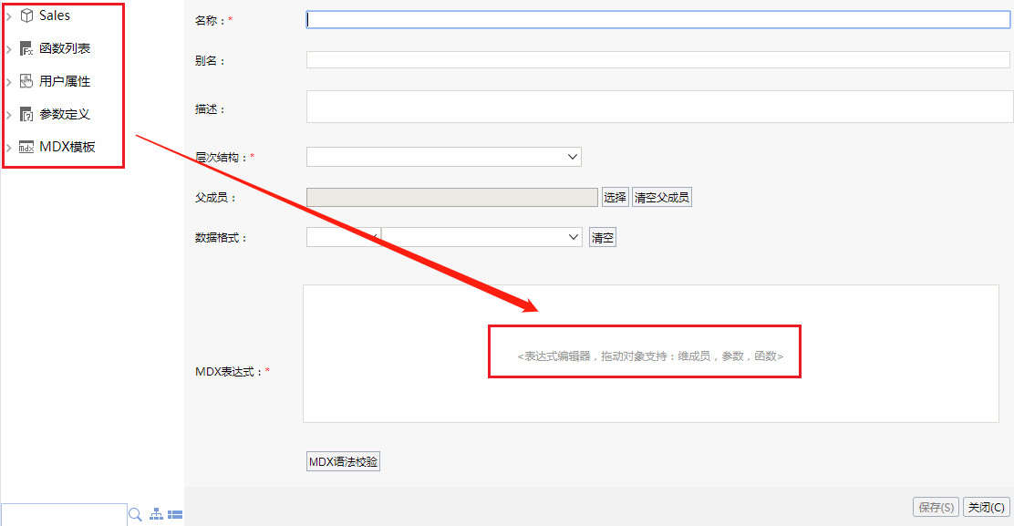
Task: Expand the MDX模板 node
Action: pos(9,148)
